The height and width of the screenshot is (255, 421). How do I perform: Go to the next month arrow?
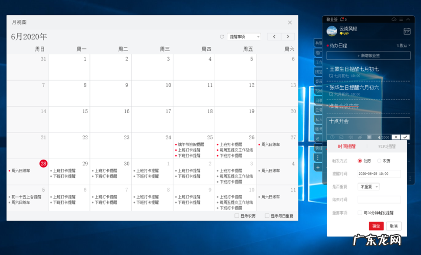click(x=288, y=37)
